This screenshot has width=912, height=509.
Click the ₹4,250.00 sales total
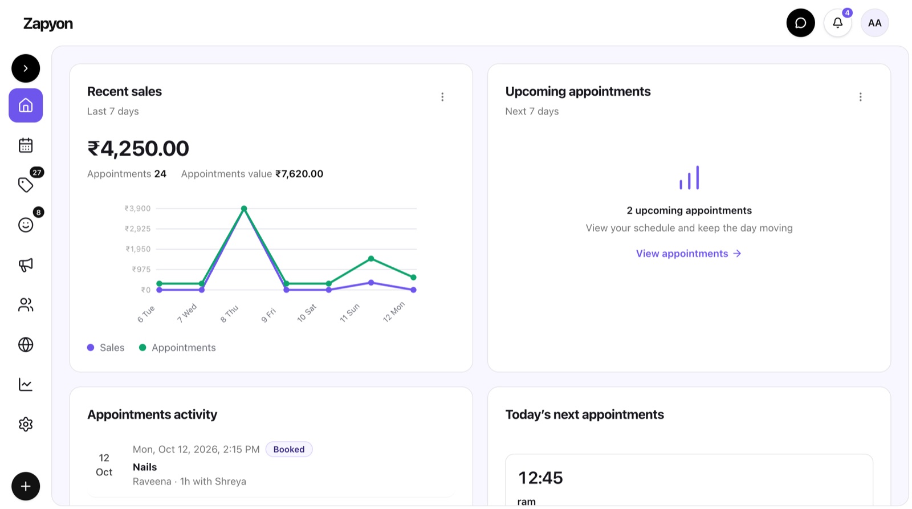click(x=138, y=149)
